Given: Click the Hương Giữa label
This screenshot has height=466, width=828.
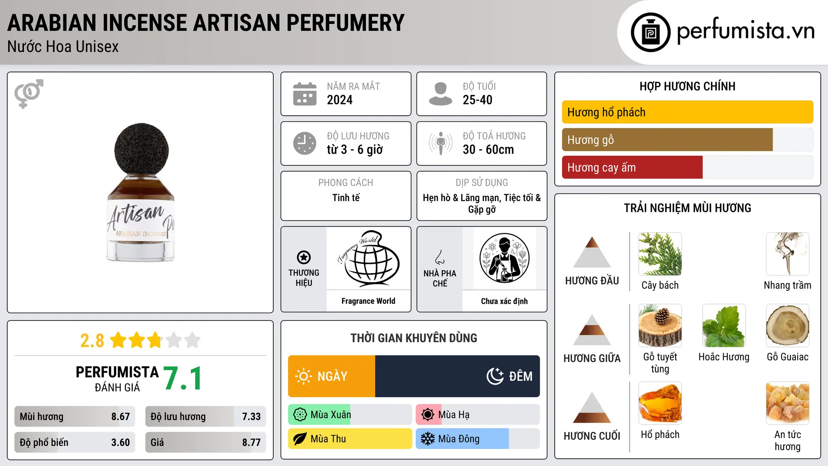Looking at the screenshot, I should pyautogui.click(x=592, y=358).
